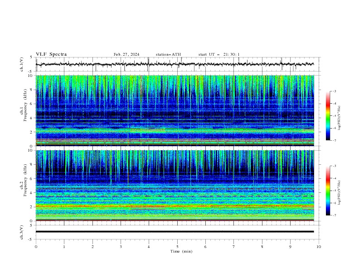Click the "4" kHz tick of ch.1 spectrogram
Screen dimensions: 359x277
pos(32,118)
